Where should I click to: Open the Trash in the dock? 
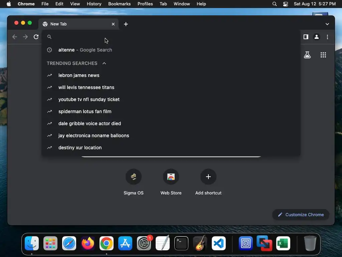click(310, 243)
